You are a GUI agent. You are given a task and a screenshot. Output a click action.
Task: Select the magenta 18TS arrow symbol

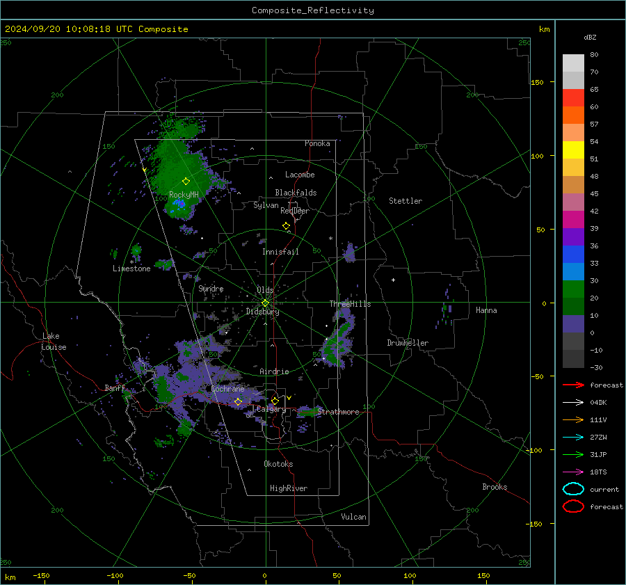(573, 472)
